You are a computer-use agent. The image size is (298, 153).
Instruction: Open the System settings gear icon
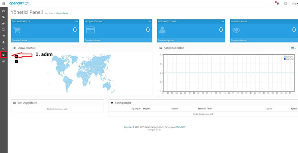pos(4,55)
